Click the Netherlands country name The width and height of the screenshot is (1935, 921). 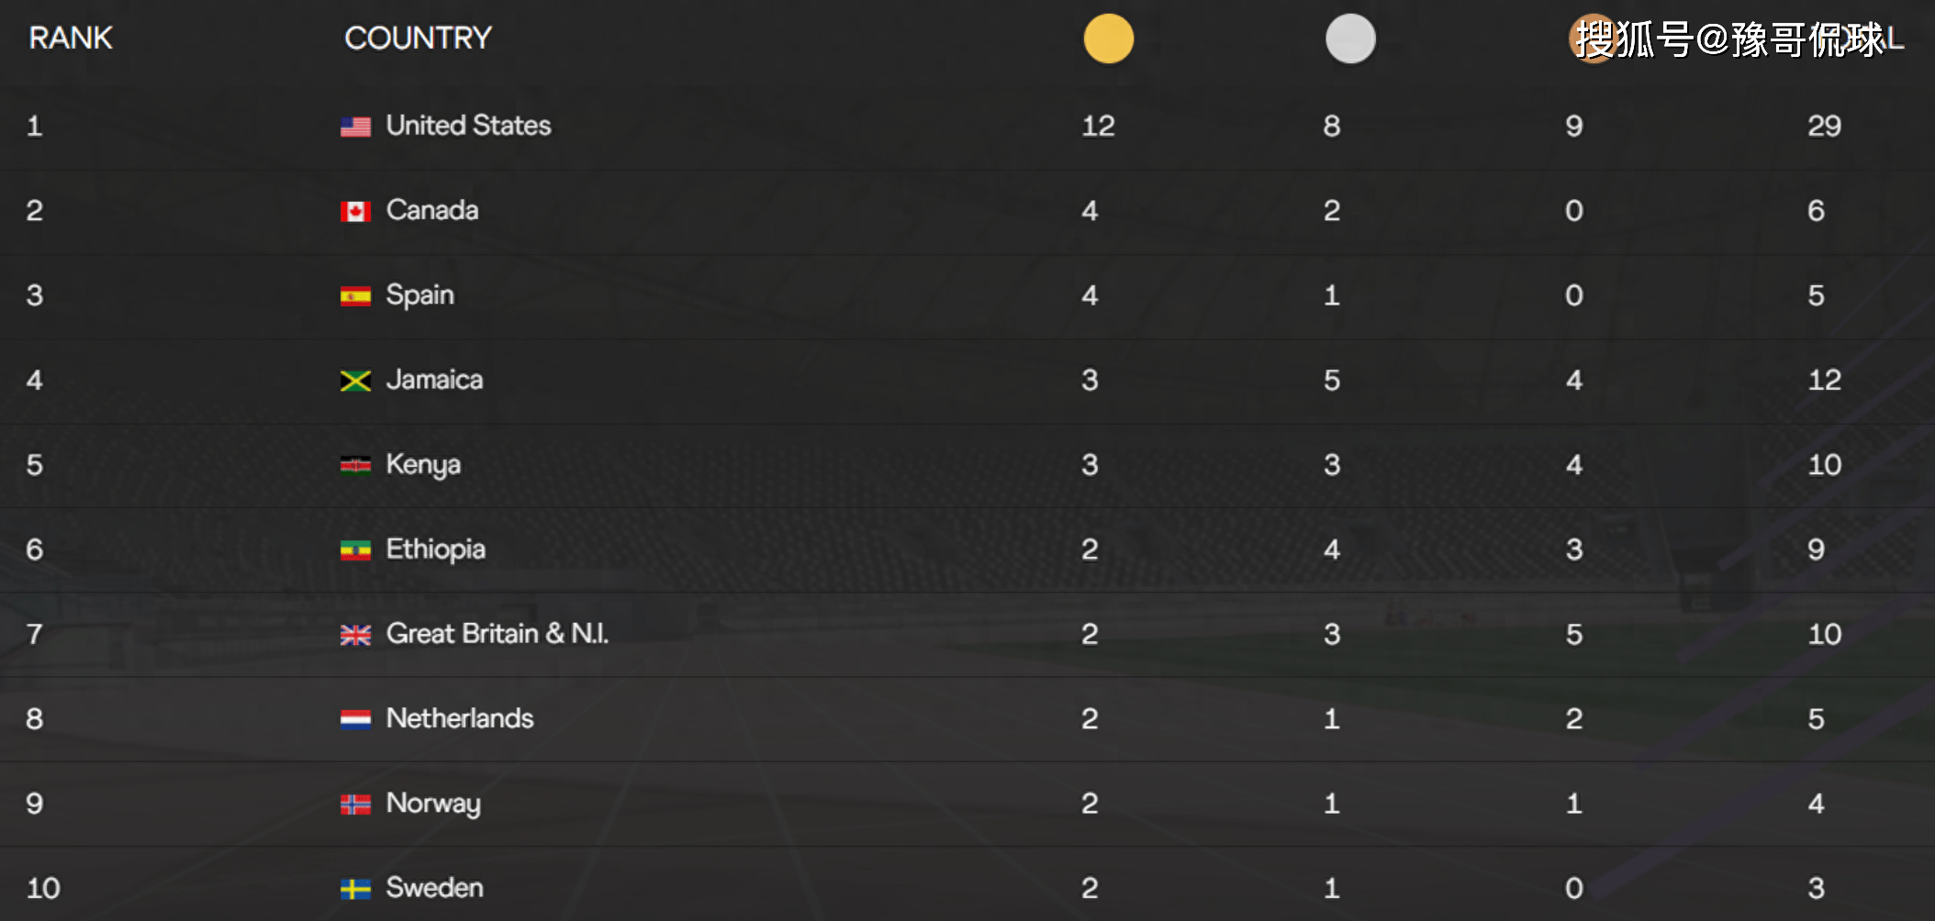(x=460, y=718)
